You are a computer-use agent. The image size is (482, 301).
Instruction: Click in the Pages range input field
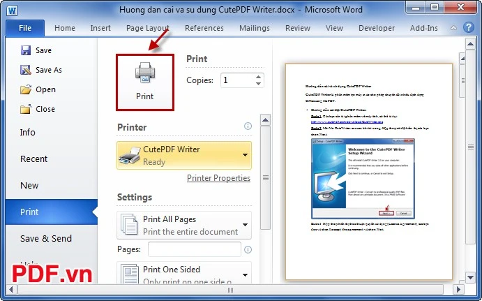pyautogui.click(x=195, y=249)
